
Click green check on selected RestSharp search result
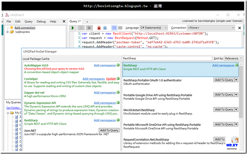tap(236, 65)
